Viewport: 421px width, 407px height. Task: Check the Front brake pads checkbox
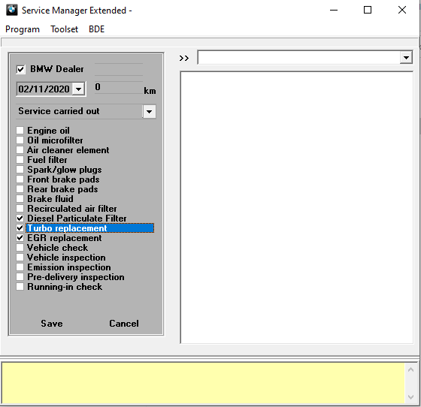click(x=20, y=179)
